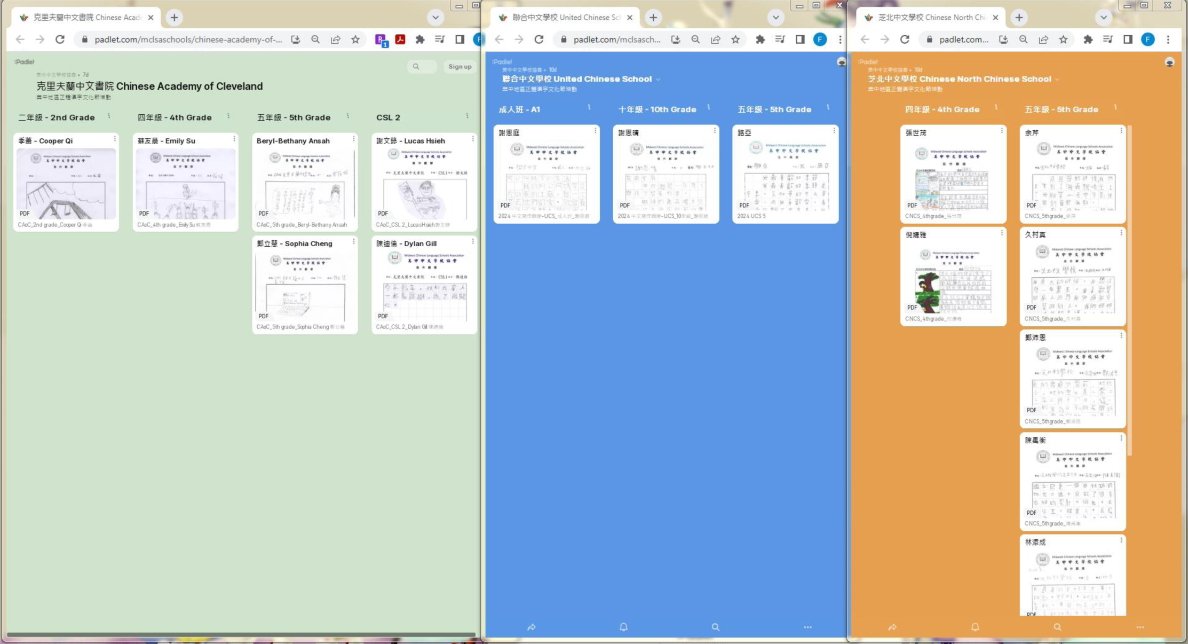Toggle the side panel in the Cleveland browser window
Screen dimensions: 1188x644
click(x=460, y=40)
